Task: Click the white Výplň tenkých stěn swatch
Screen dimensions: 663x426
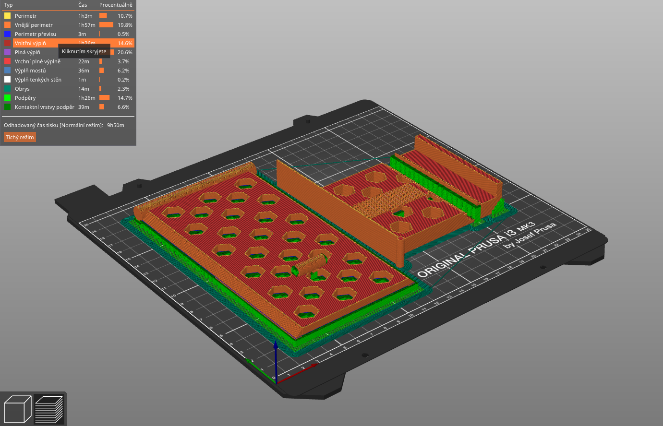Action: pyautogui.click(x=7, y=80)
